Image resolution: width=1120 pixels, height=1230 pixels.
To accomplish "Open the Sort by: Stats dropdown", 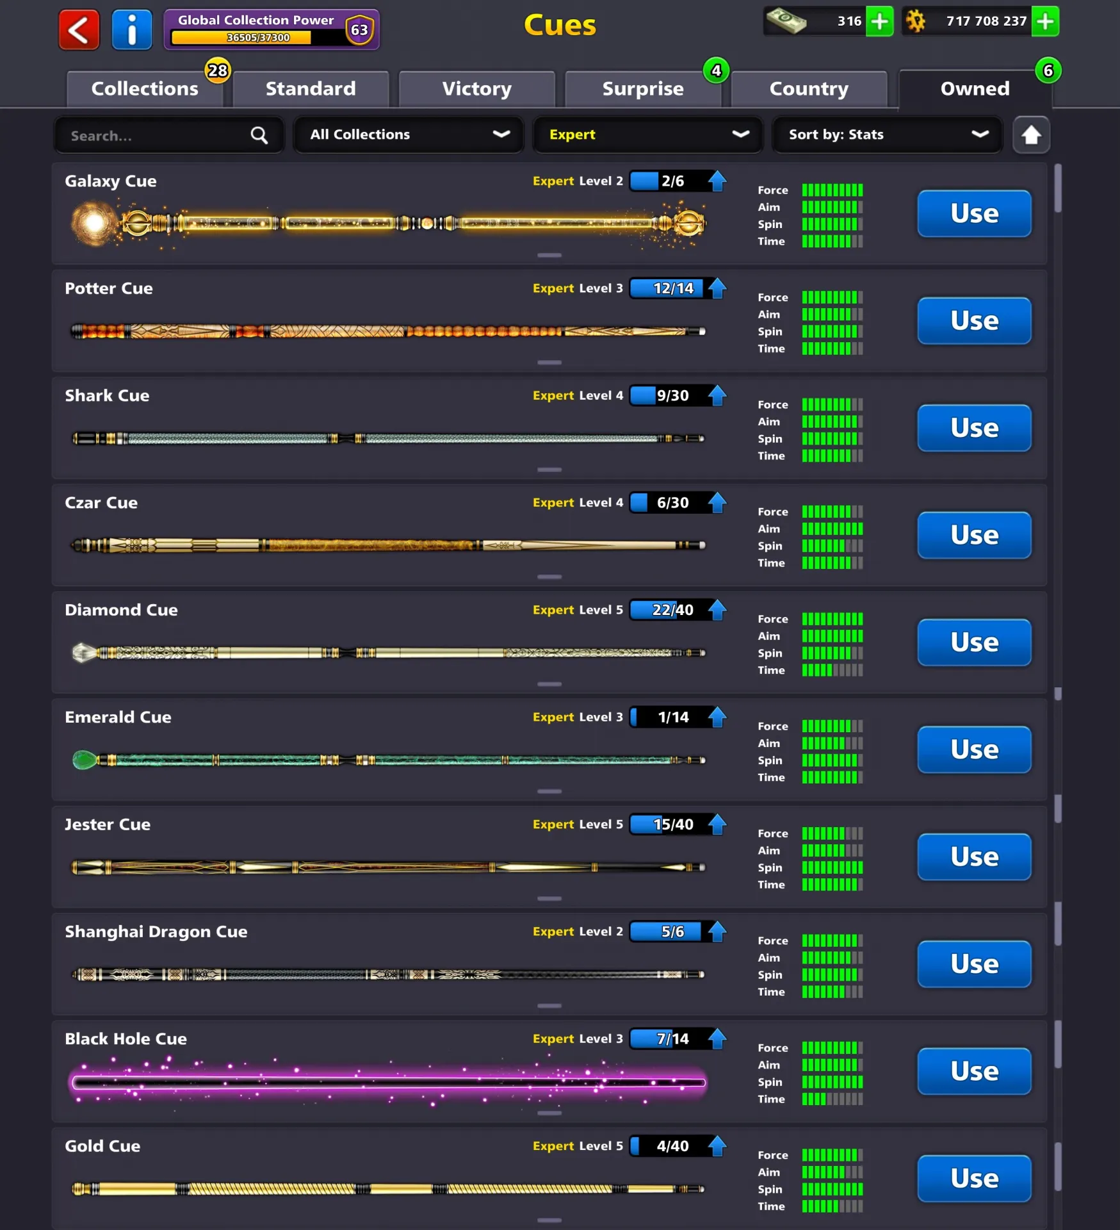I will pyautogui.click(x=887, y=135).
